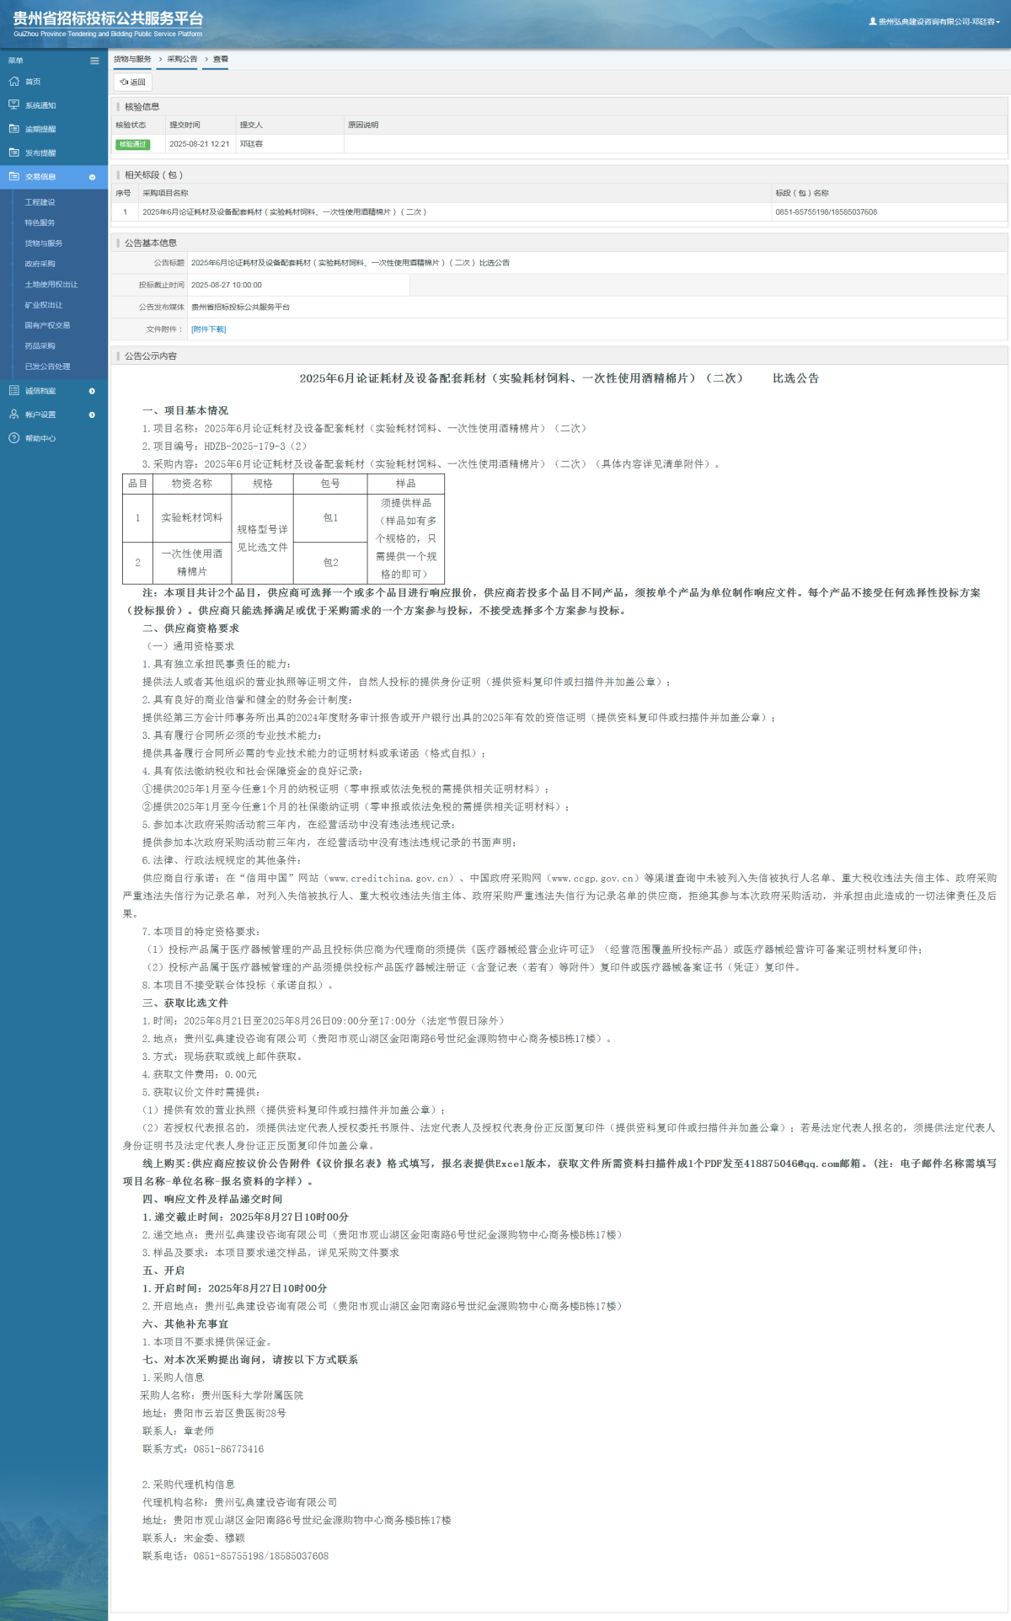Click the 首页 home icon
Screen dimensions: 1011x1621
pyautogui.click(x=13, y=82)
